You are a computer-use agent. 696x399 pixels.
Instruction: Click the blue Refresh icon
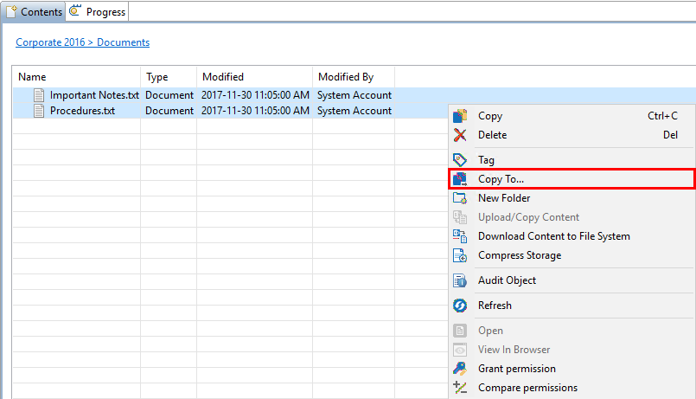click(460, 306)
